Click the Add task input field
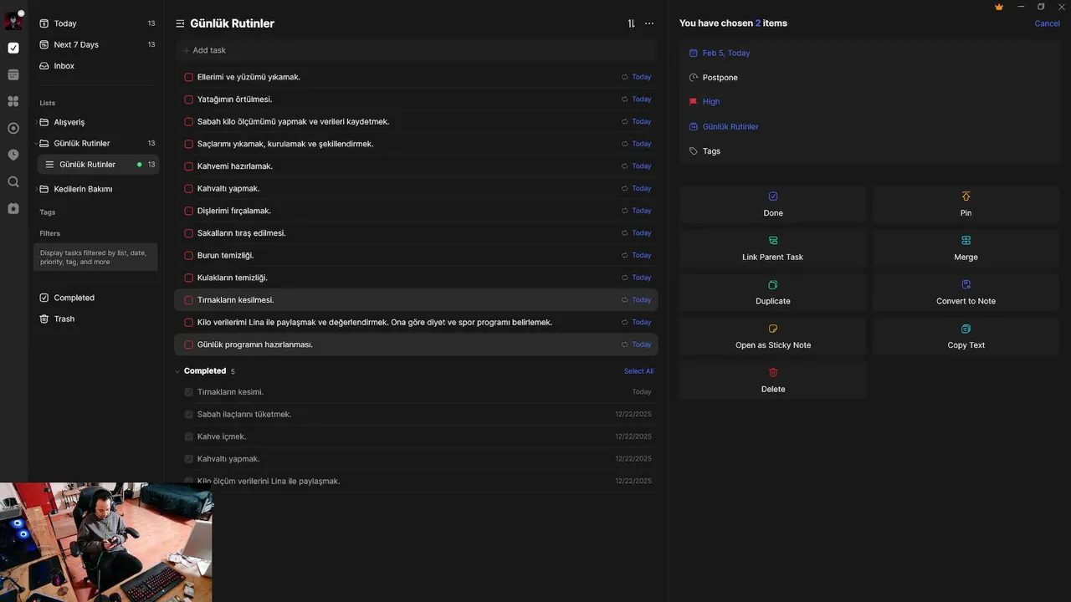 335,50
